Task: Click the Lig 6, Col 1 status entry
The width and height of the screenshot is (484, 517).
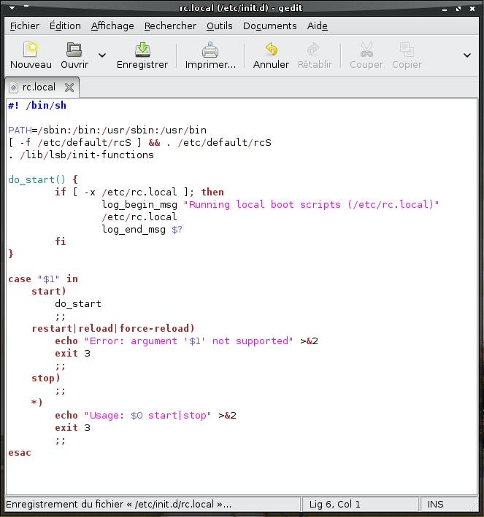Action: click(x=335, y=505)
